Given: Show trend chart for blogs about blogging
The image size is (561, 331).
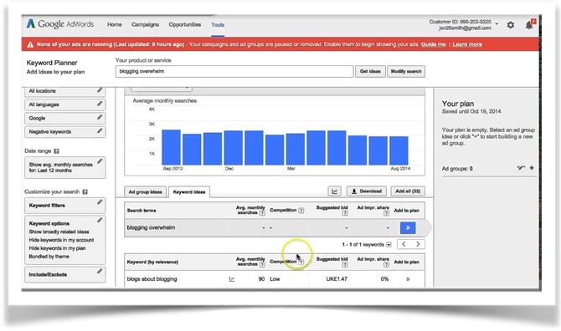Looking at the screenshot, I should point(232,279).
